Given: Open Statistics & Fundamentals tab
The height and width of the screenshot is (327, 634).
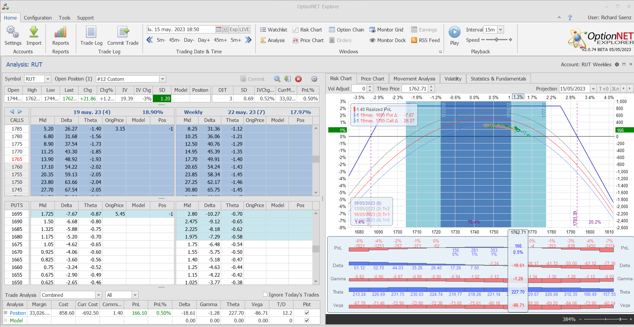Looking at the screenshot, I should [x=498, y=79].
